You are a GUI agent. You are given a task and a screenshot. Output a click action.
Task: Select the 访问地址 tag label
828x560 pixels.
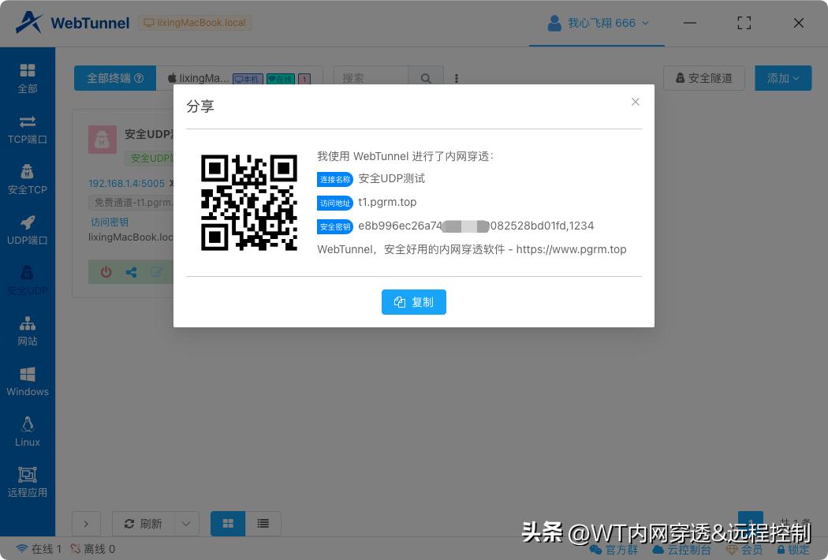pyautogui.click(x=335, y=203)
